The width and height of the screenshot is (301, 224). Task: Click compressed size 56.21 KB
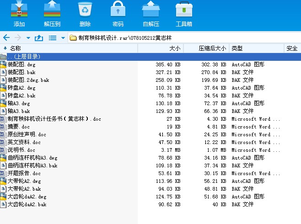pos(215,181)
